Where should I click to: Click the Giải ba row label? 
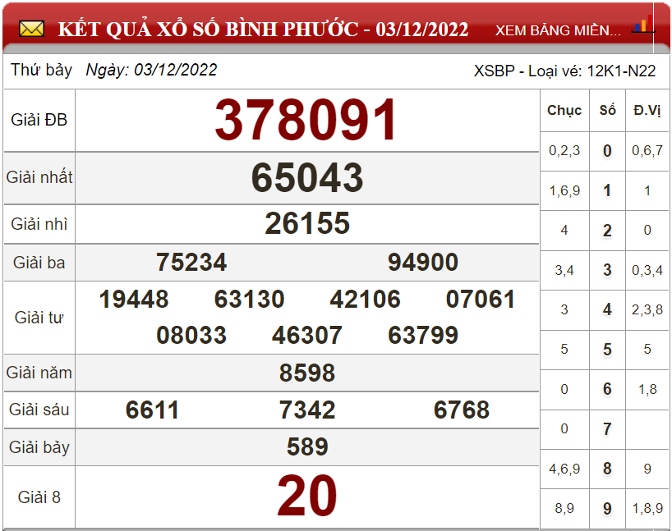click(39, 263)
